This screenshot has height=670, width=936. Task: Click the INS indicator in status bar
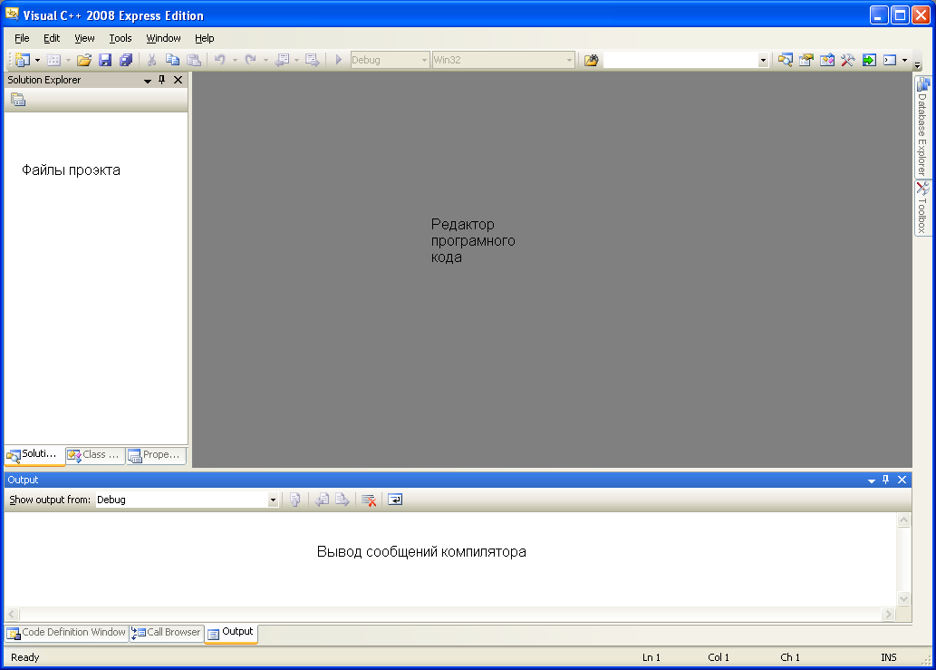[888, 657]
